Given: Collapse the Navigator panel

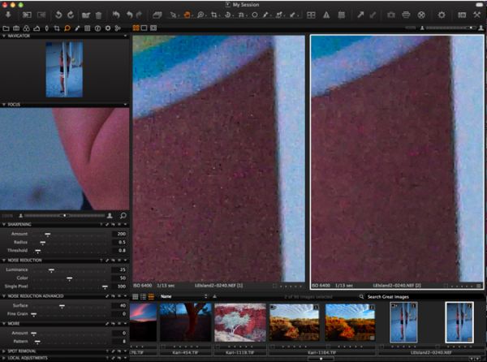Looking at the screenshot, I should pos(4,36).
